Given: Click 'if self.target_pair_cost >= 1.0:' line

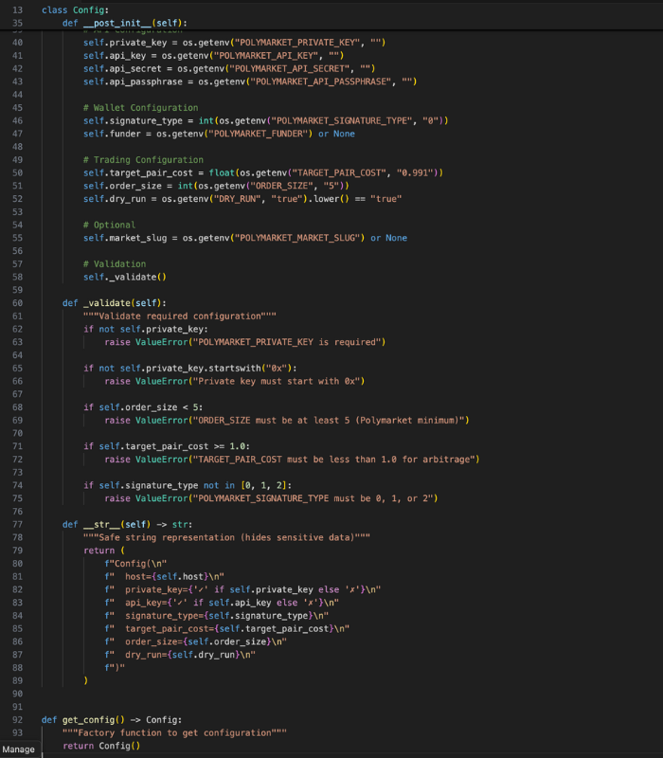Looking at the screenshot, I should coord(167,447).
